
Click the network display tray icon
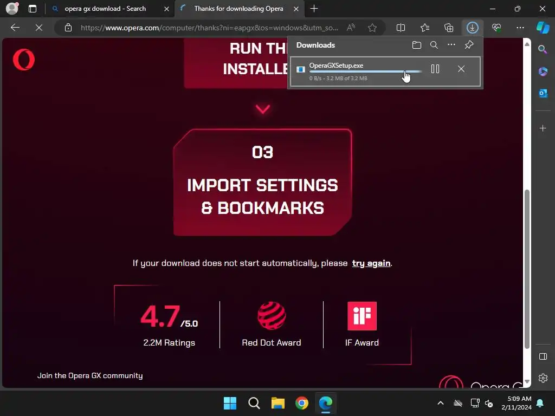pos(475,403)
